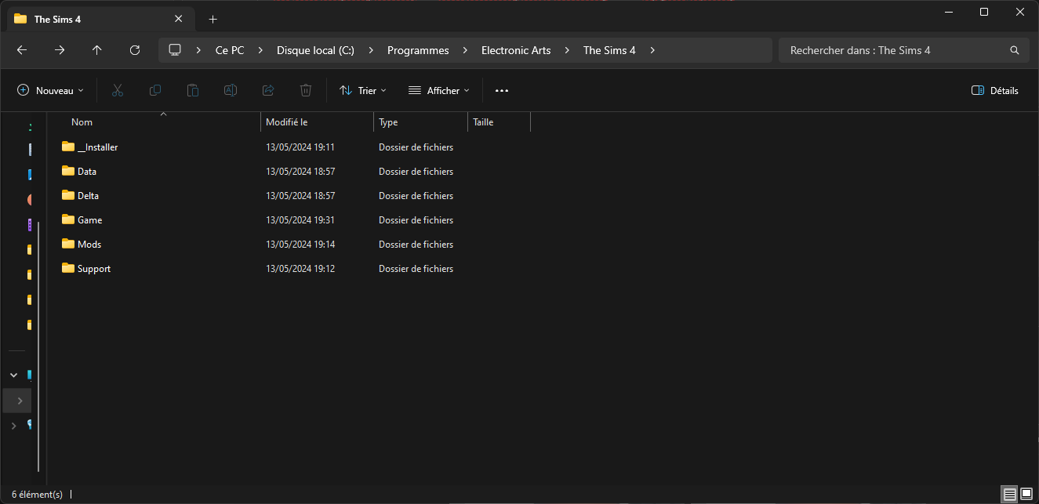The image size is (1039, 504).
Task: Click the date 13/05/2024 19:11
Action: click(300, 147)
